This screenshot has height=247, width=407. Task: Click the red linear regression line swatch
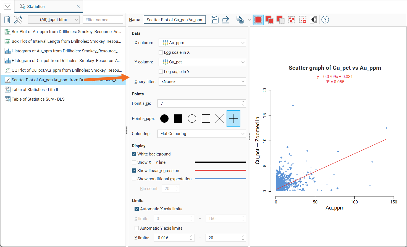220,170
